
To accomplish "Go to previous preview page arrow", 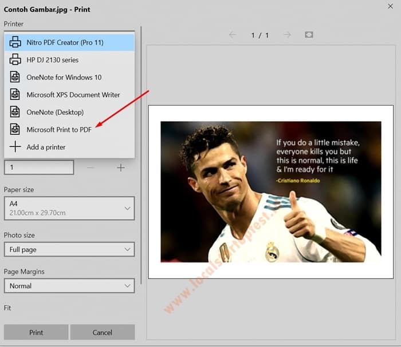I will pos(233,35).
